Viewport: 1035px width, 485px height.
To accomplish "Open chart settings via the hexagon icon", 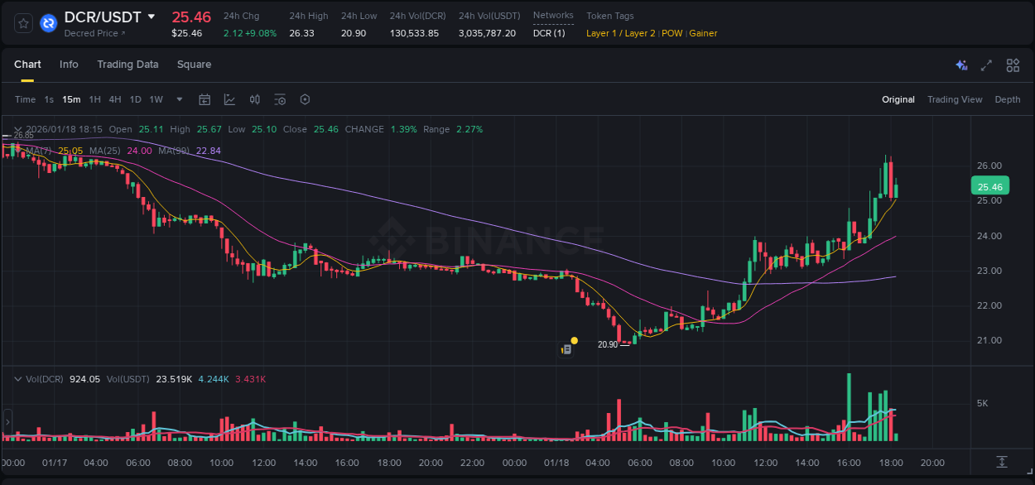I will (305, 99).
